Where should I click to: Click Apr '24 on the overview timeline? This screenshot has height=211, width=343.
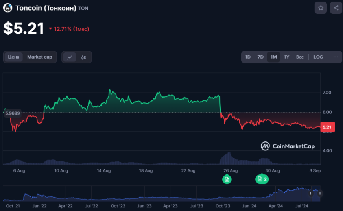point(276,206)
